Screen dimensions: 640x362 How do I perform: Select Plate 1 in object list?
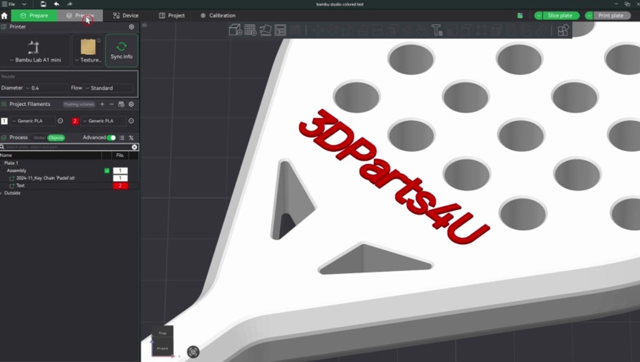[x=11, y=163]
